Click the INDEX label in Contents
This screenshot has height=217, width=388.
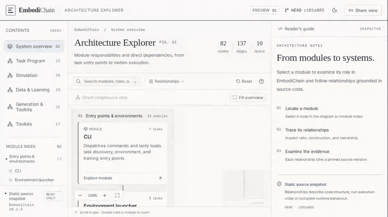[56, 30]
